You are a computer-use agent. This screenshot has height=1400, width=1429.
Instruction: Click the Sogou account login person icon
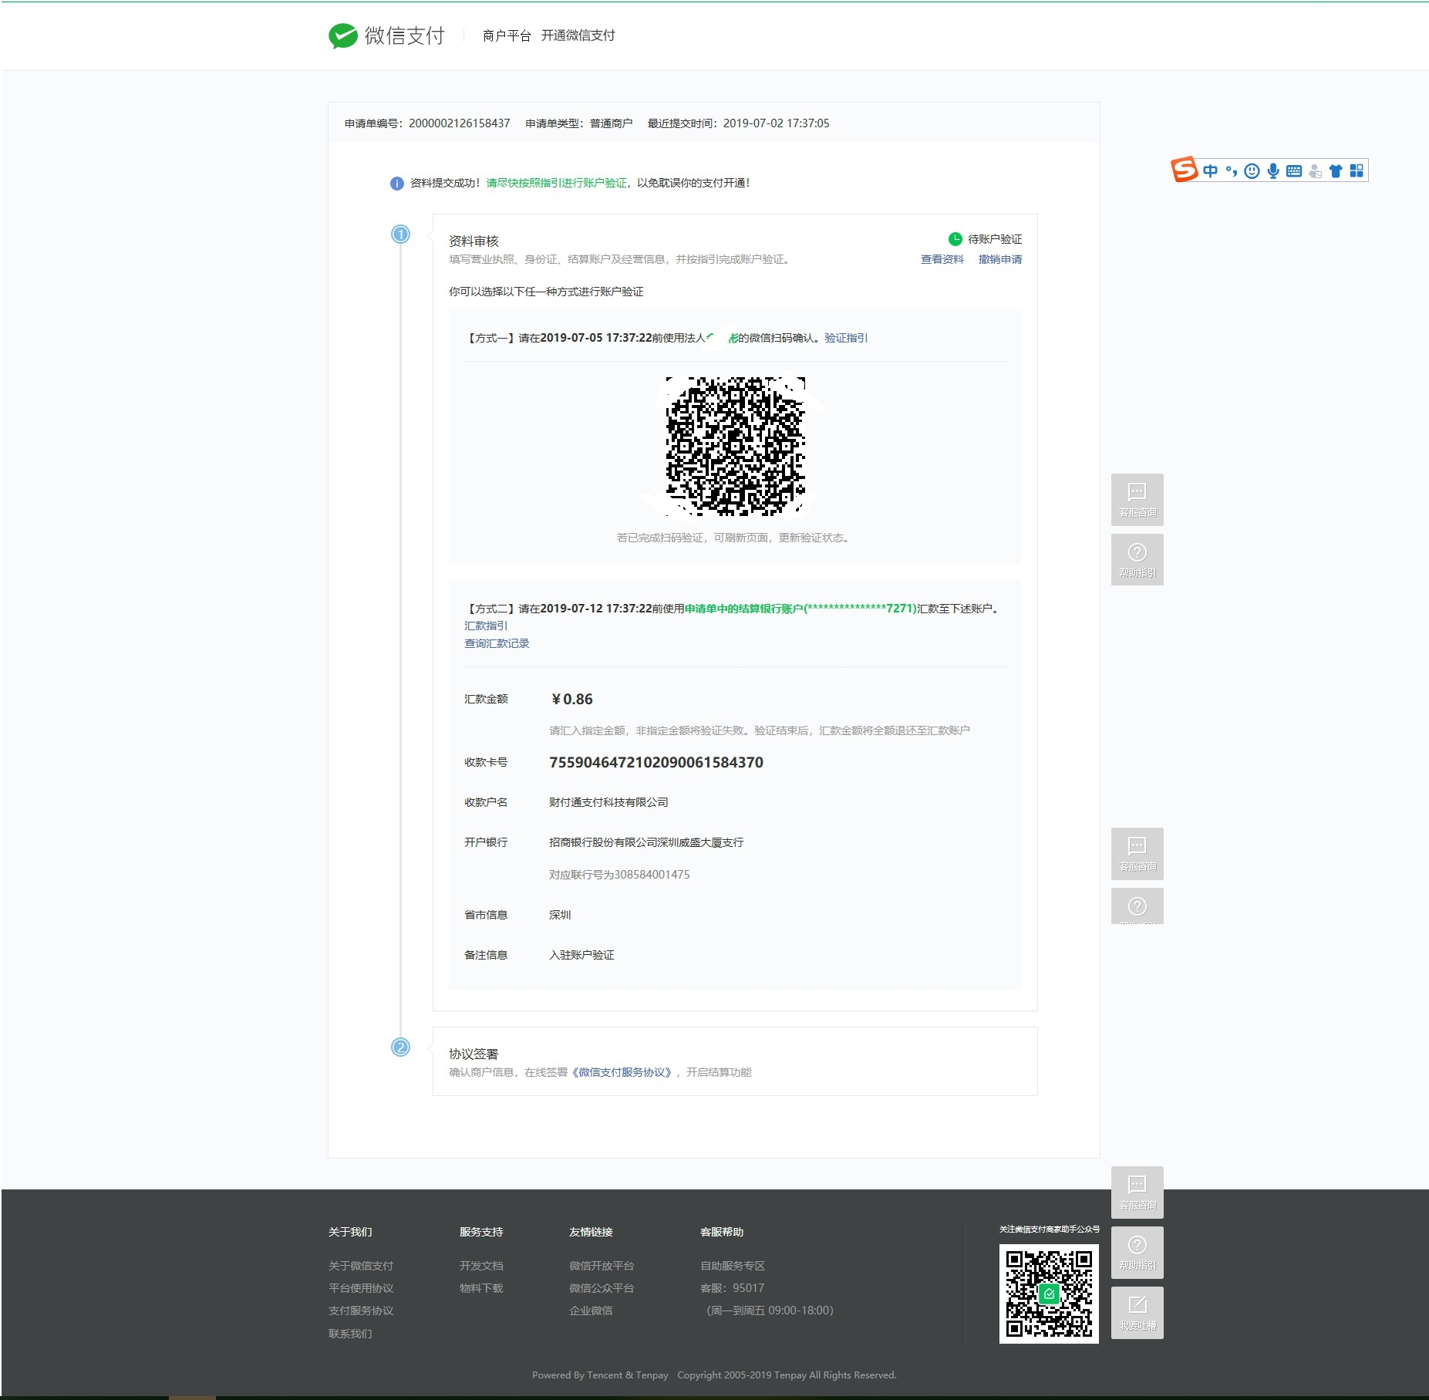pos(1315,171)
